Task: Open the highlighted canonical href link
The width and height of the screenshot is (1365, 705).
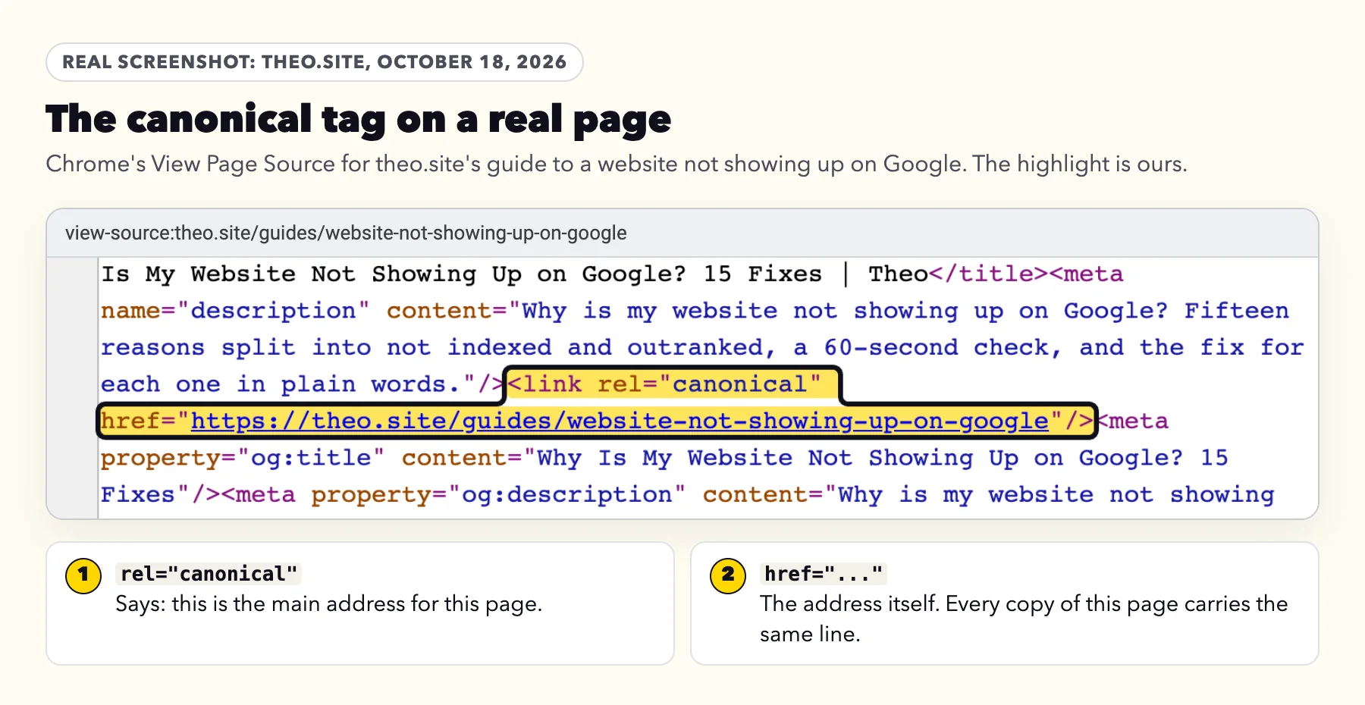Action: click(x=620, y=421)
